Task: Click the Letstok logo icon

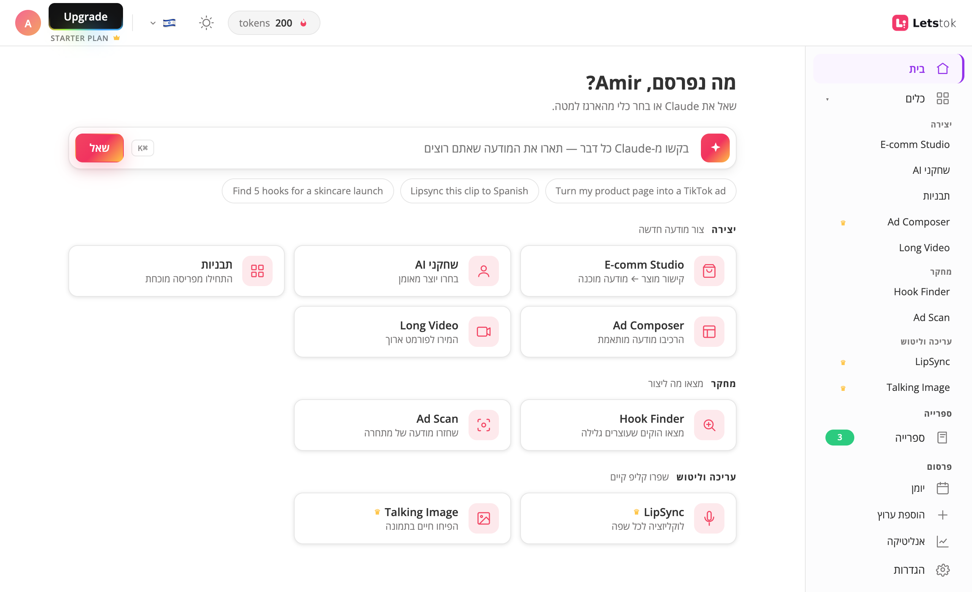Action: click(x=900, y=23)
